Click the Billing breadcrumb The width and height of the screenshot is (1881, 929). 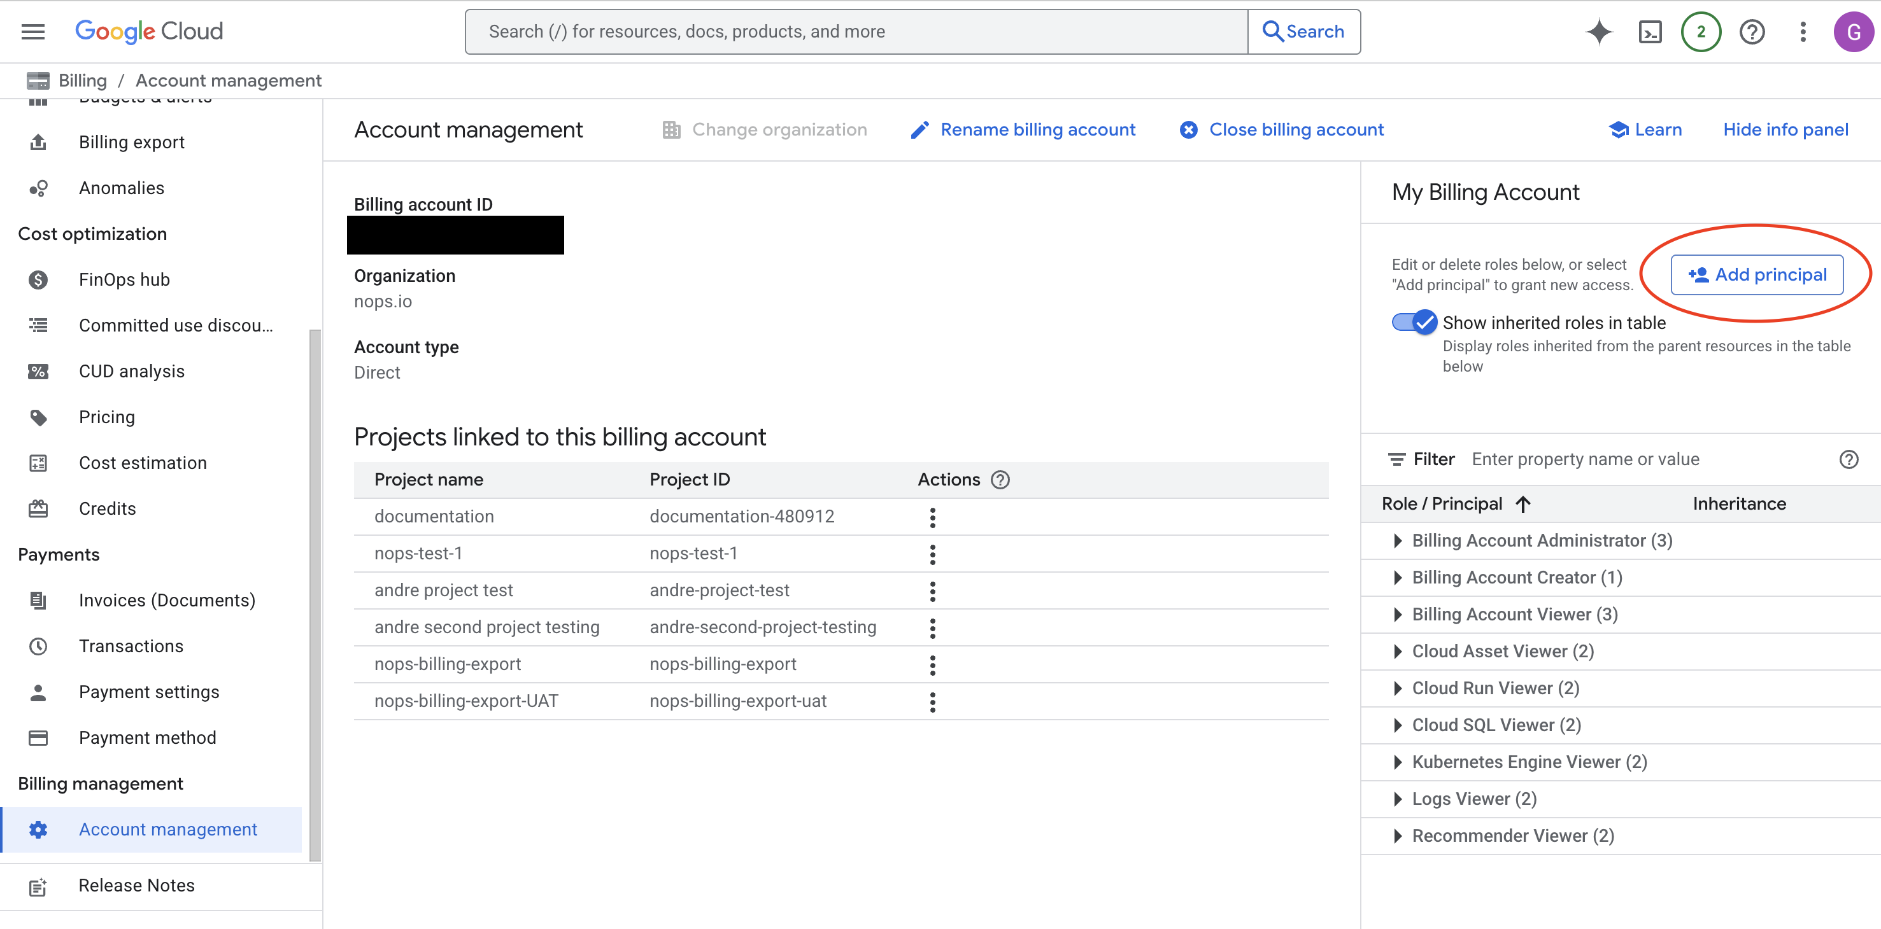point(82,80)
